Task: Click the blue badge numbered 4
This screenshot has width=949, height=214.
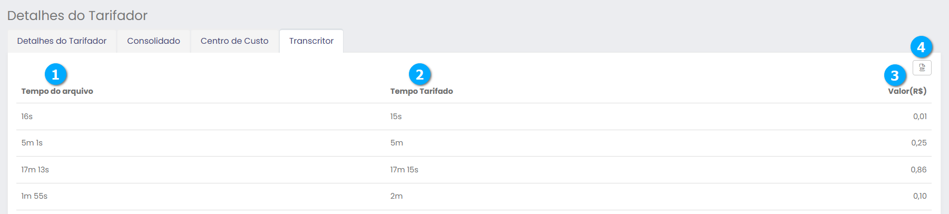Action: (x=921, y=47)
